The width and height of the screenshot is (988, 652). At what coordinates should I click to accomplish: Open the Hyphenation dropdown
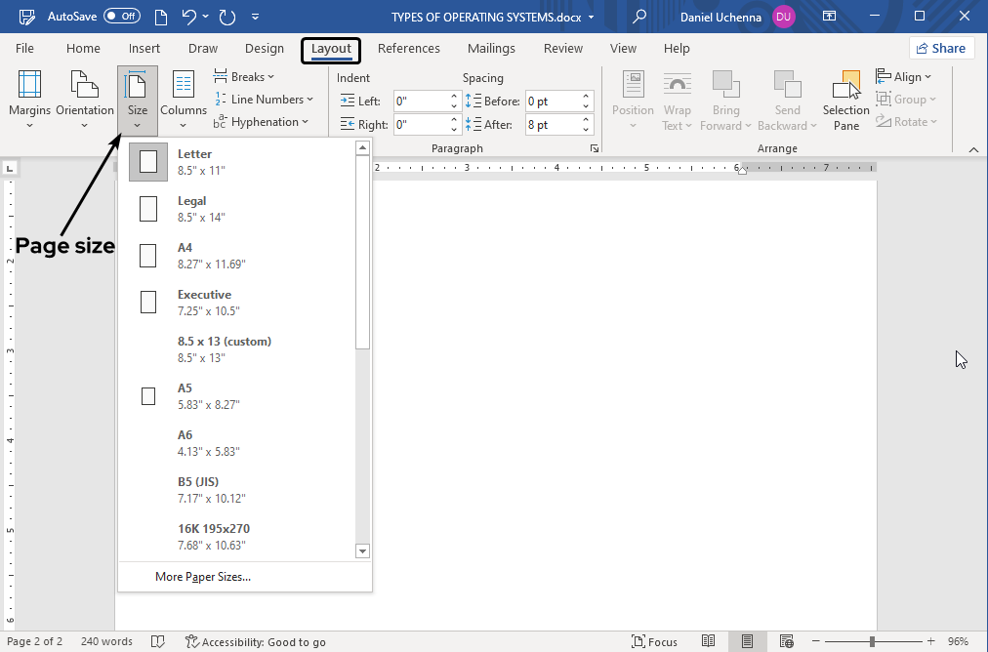(265, 121)
